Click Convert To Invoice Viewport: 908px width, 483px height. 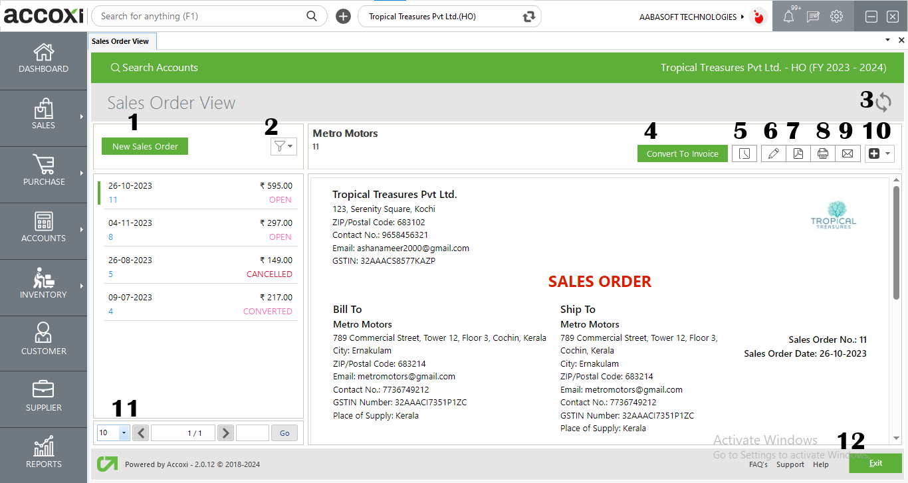682,153
